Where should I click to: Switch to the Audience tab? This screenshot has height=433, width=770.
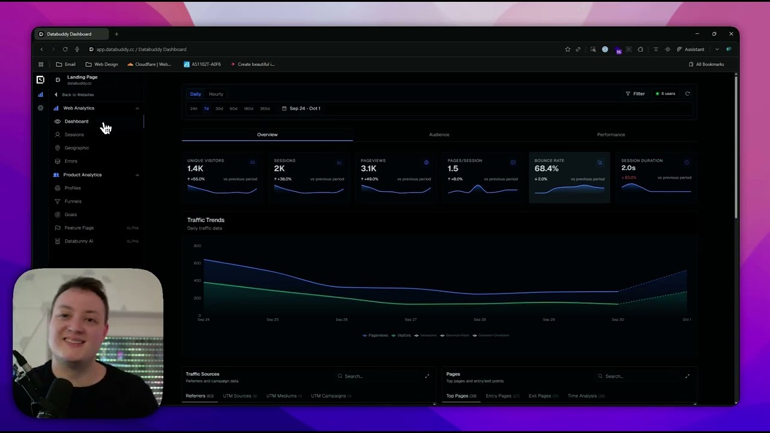pyautogui.click(x=439, y=135)
